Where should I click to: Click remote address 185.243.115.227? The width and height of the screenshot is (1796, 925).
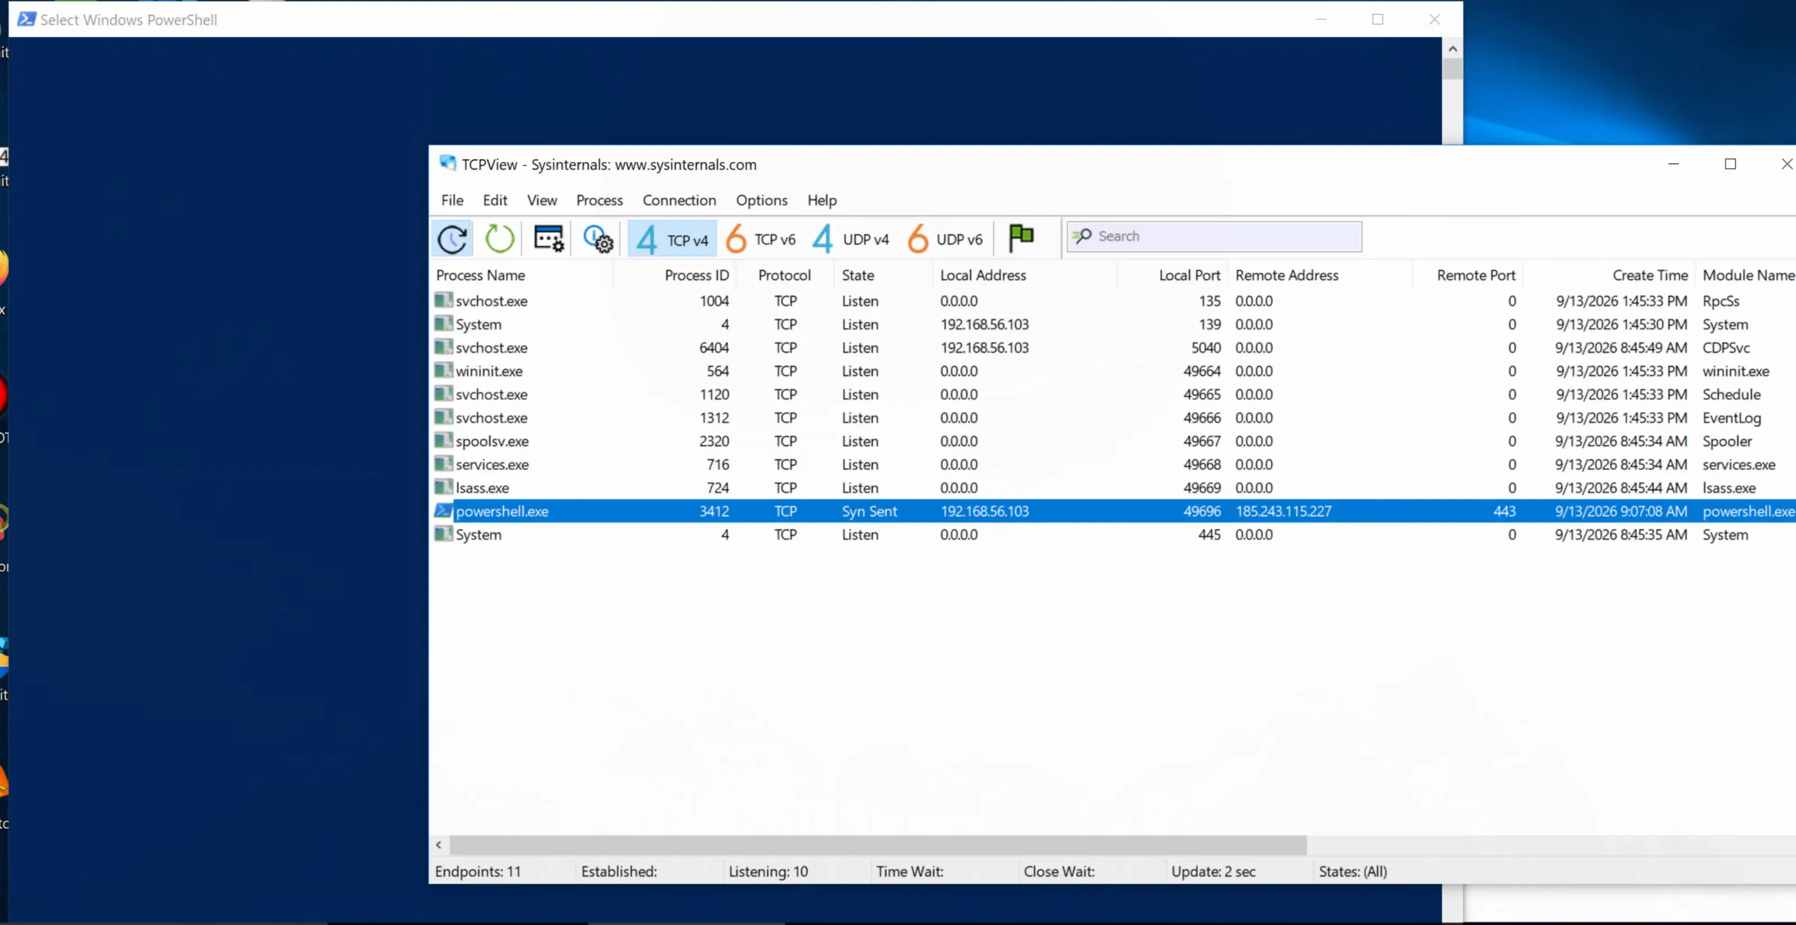pos(1283,511)
